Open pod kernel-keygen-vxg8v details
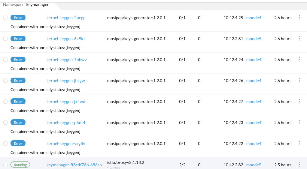Image resolution: width=307 pixels, height=169 pixels. (66, 144)
